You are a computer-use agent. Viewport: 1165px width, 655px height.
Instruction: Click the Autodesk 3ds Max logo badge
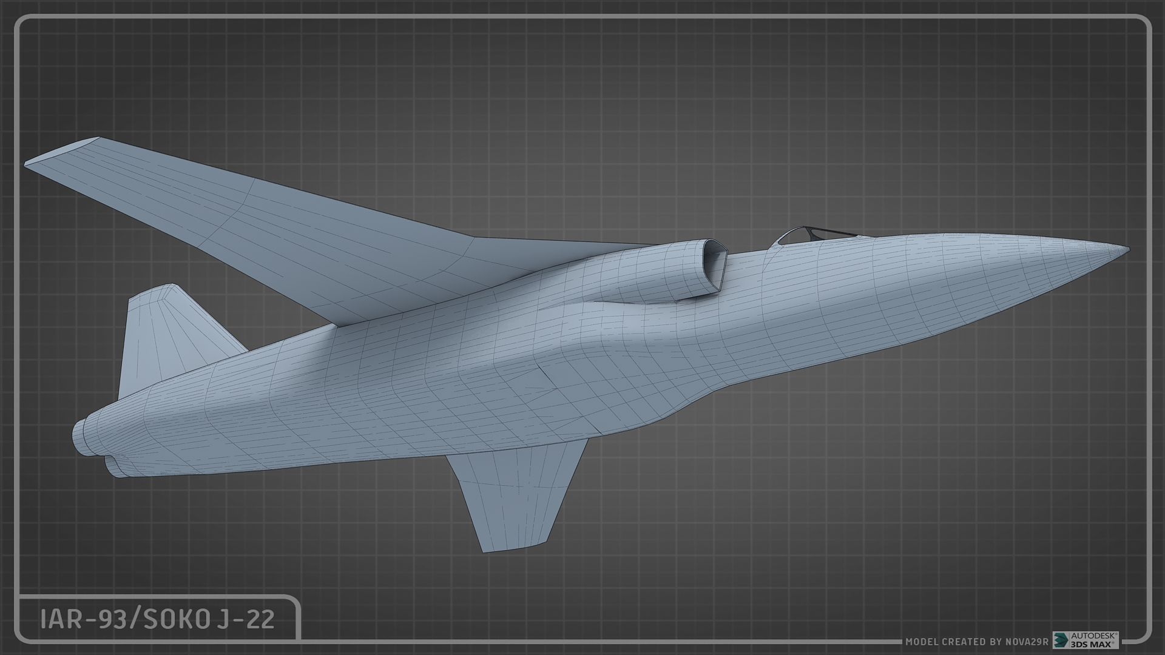[x=1086, y=640]
